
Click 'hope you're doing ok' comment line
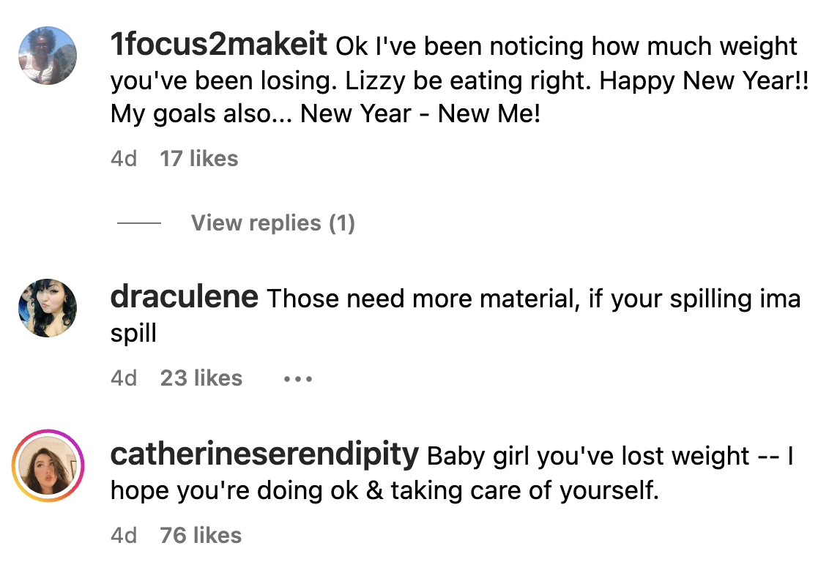click(384, 491)
